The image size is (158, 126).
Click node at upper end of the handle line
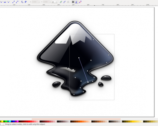point(79,58)
